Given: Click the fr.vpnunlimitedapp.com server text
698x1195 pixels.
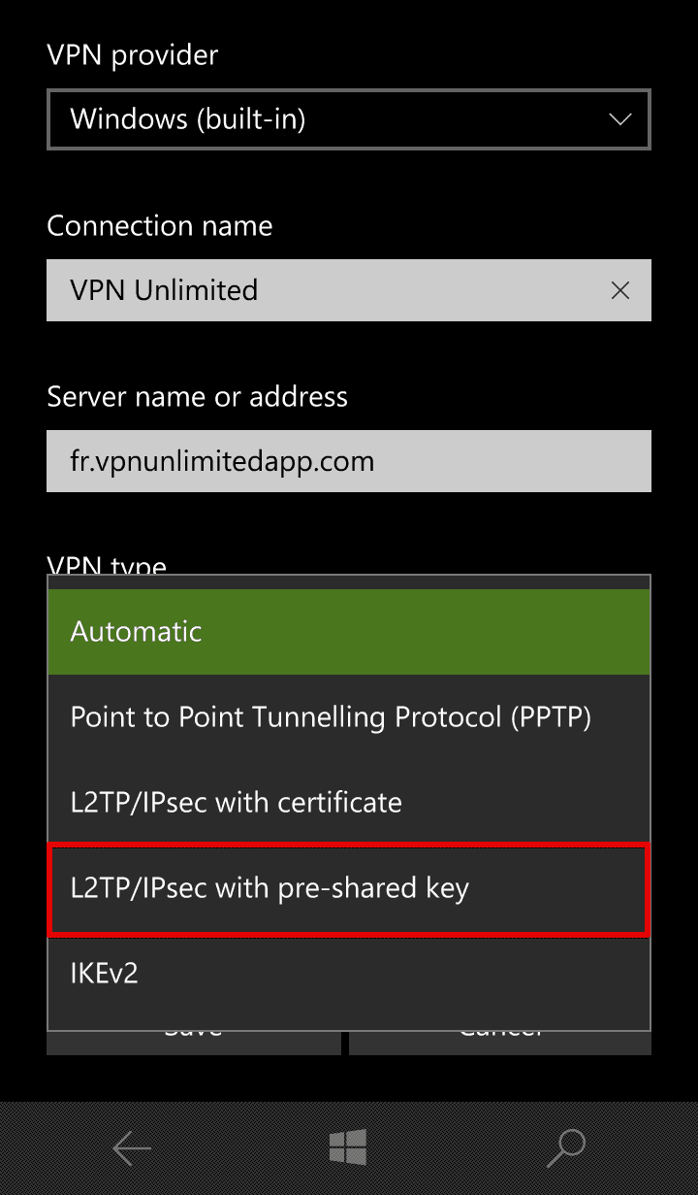Looking at the screenshot, I should coord(222,461).
